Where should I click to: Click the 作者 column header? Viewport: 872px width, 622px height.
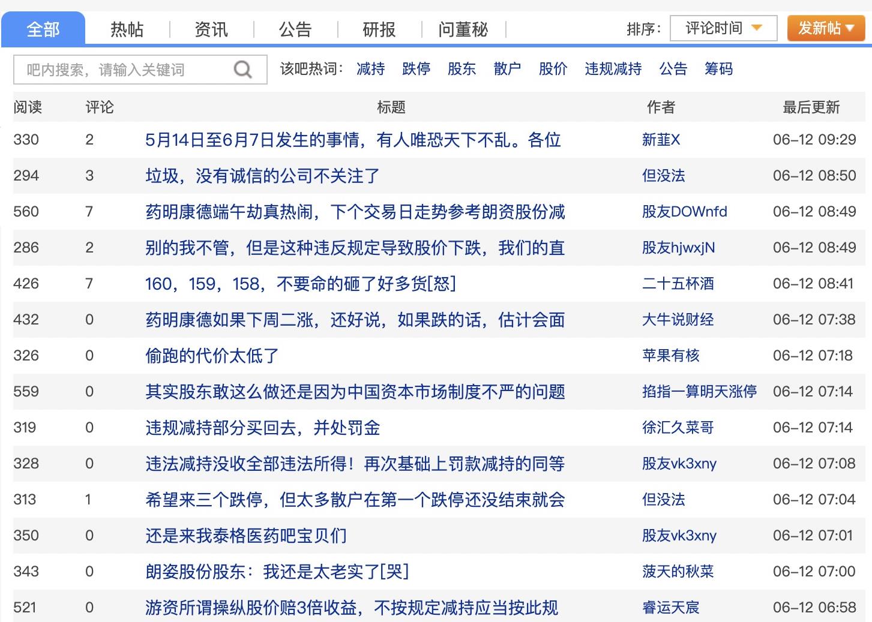pyautogui.click(x=661, y=107)
